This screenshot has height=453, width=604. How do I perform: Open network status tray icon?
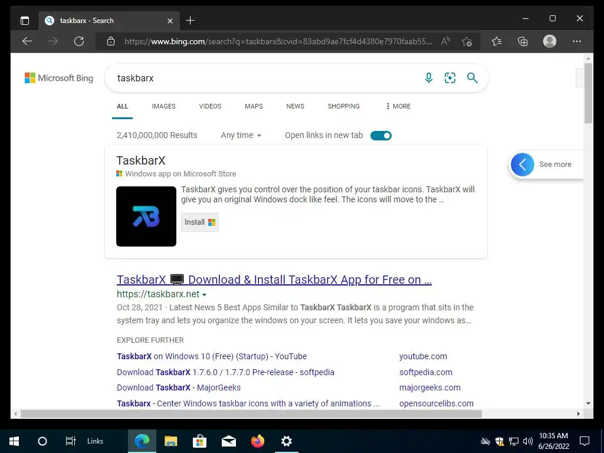click(514, 441)
